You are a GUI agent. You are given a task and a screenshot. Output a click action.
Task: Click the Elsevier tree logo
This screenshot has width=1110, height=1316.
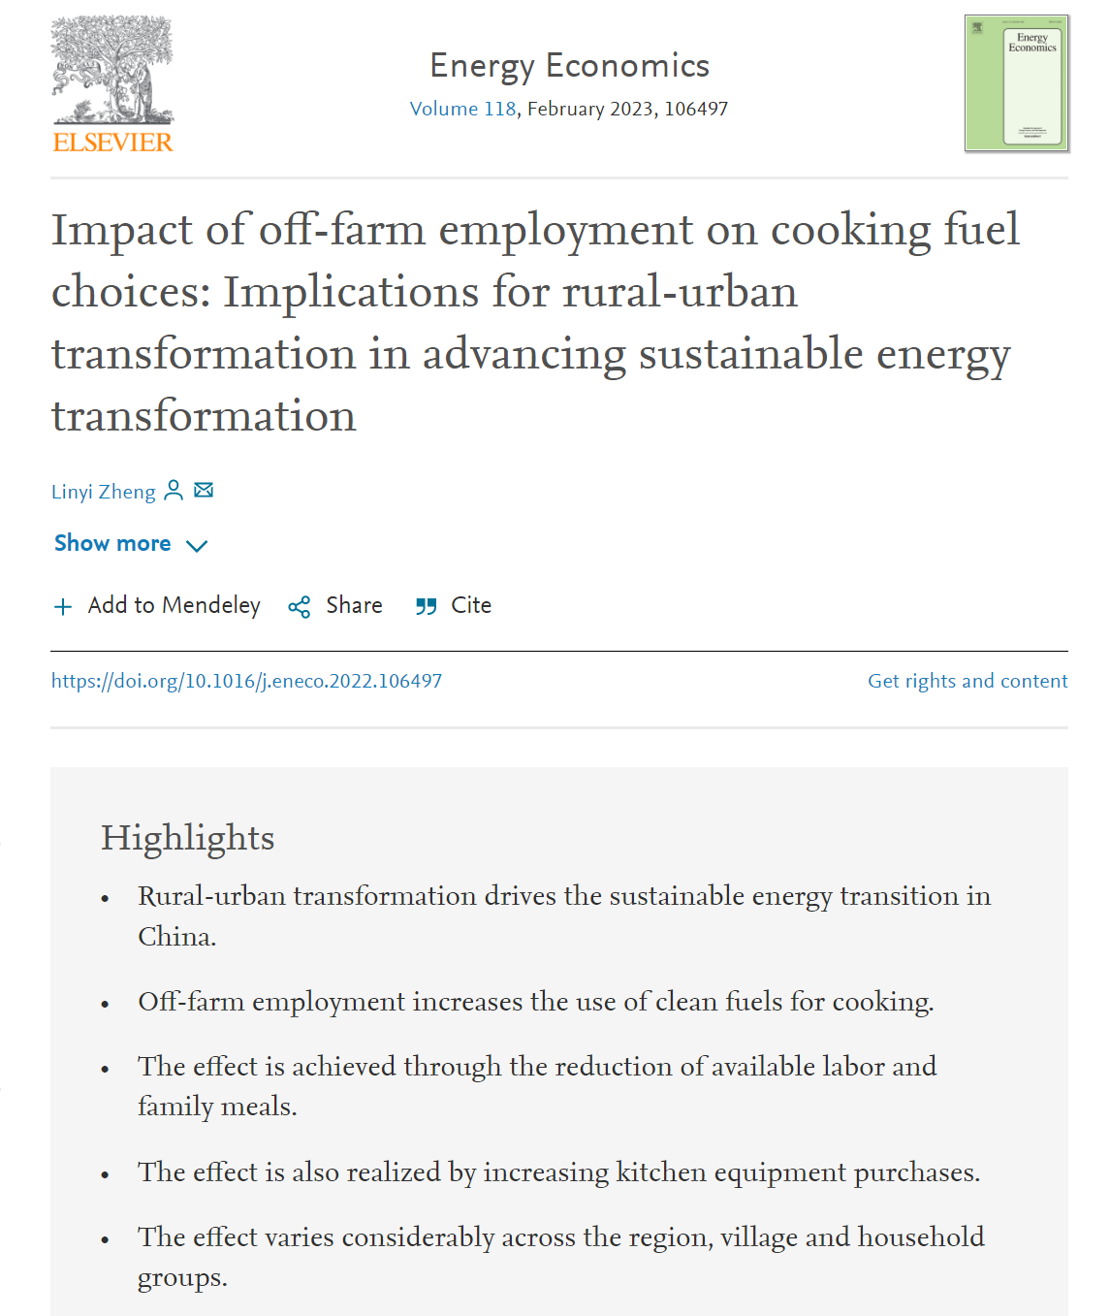[112, 70]
